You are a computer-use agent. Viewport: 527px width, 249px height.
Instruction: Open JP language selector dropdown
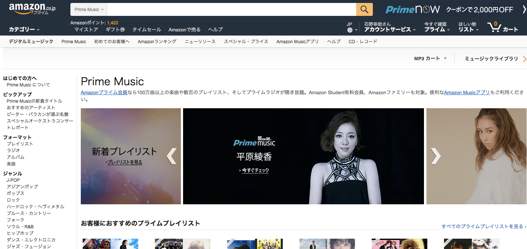coord(352,27)
